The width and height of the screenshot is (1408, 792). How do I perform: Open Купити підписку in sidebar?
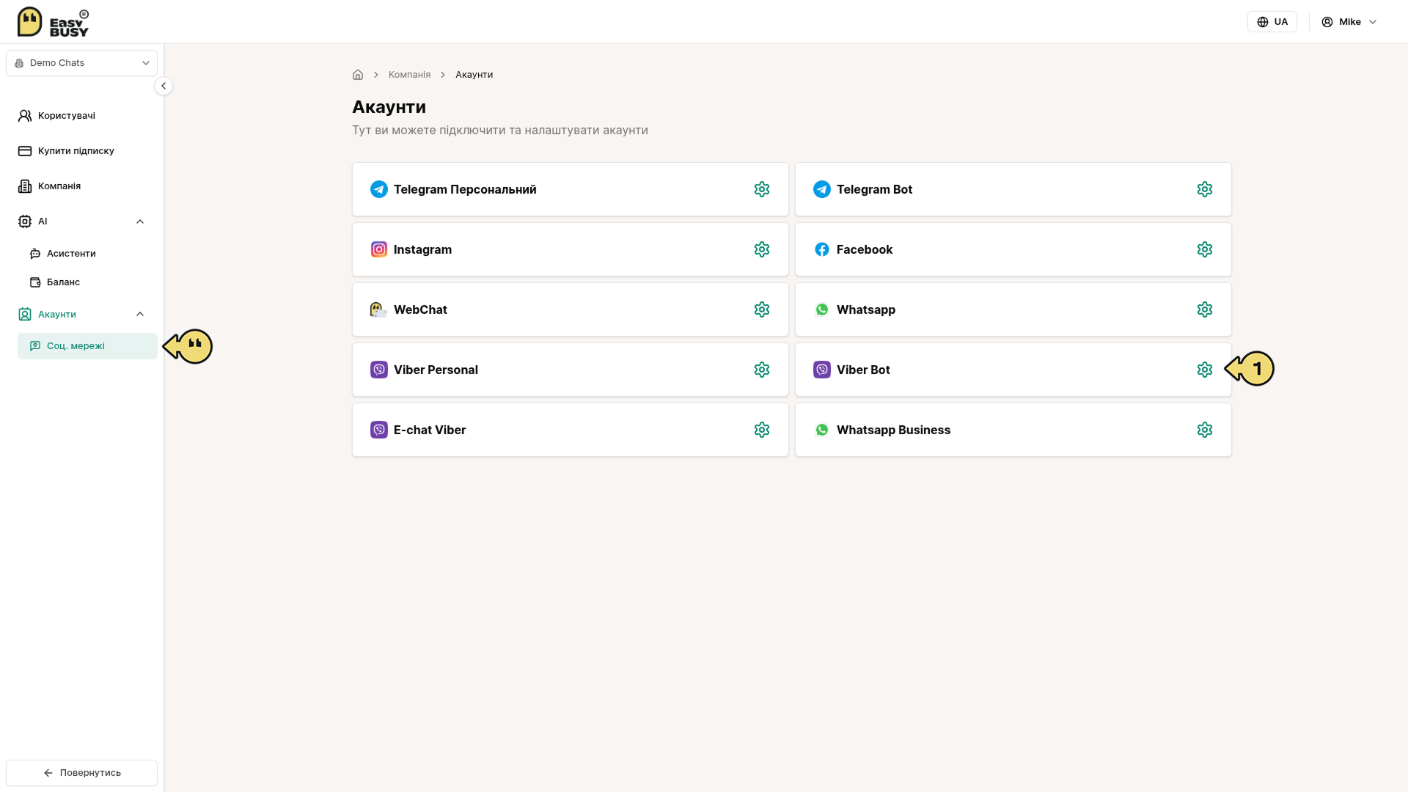tap(81, 151)
